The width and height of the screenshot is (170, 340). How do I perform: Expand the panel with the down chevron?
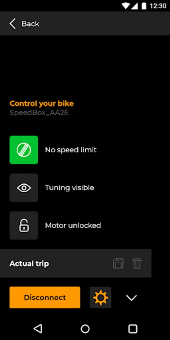[131, 298]
